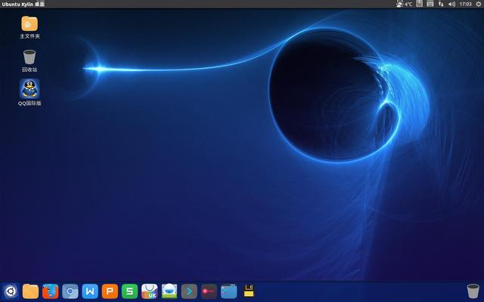Viewport: 484px width, 302px height.
Task: Open WPS Spreadsheets from the dock
Action: [130, 291]
